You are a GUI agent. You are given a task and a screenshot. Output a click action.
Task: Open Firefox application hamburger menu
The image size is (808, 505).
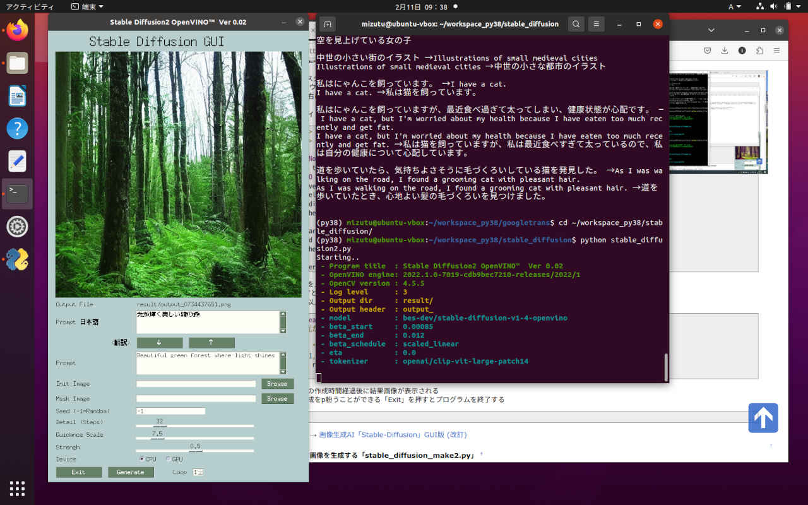click(x=776, y=50)
